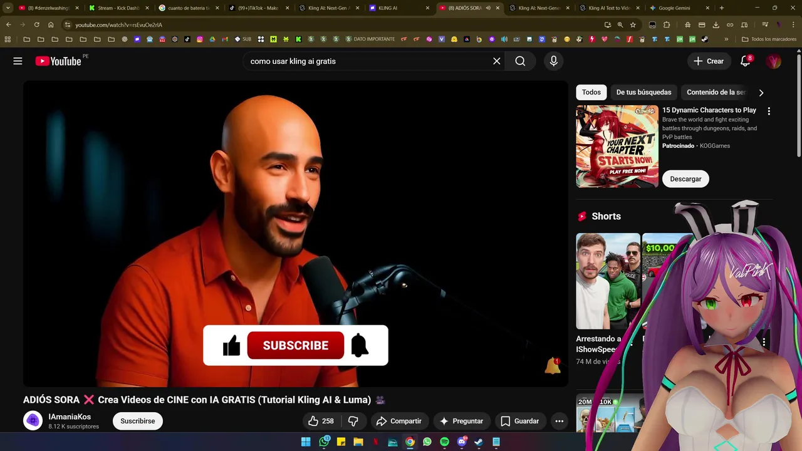Open options menu of the sponsored ad
802x451 pixels.
point(769,111)
